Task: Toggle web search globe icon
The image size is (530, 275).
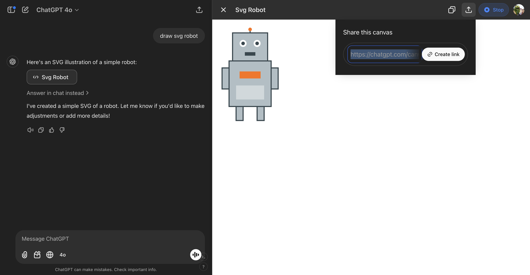Action: coord(50,255)
